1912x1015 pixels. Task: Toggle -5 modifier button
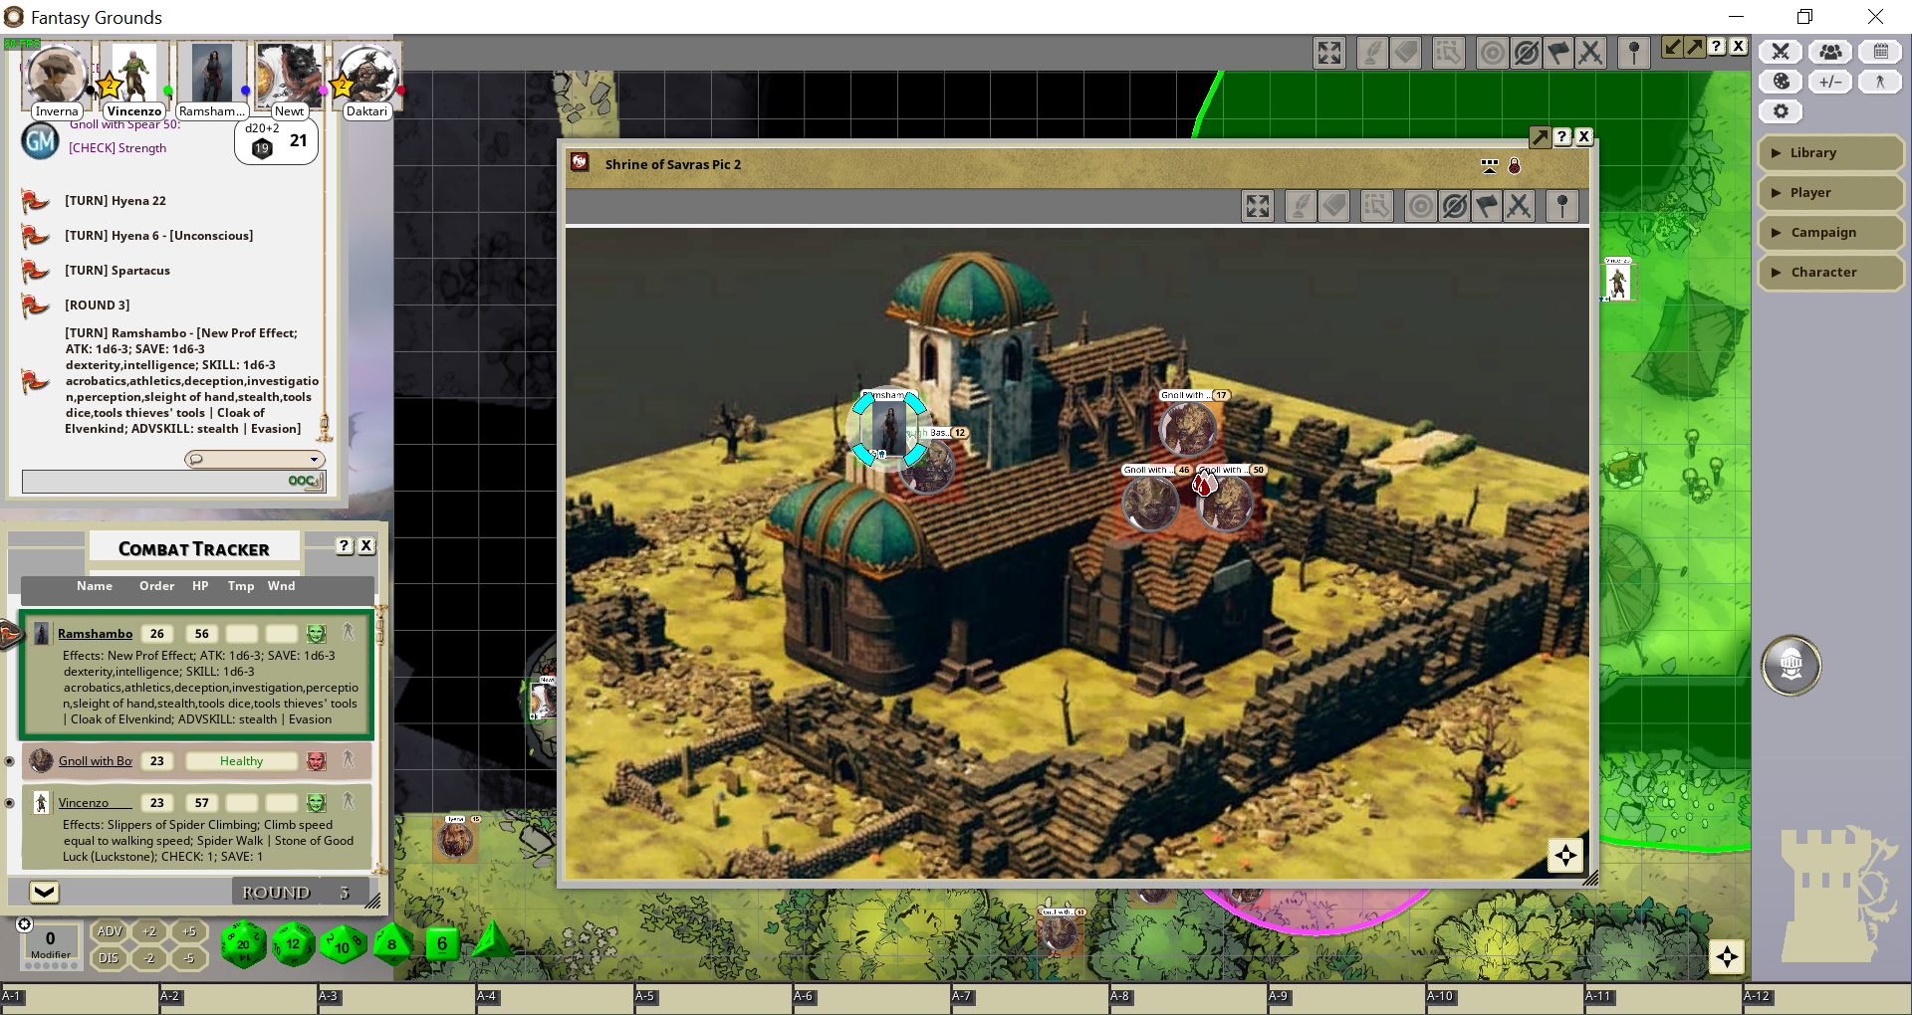tap(189, 958)
